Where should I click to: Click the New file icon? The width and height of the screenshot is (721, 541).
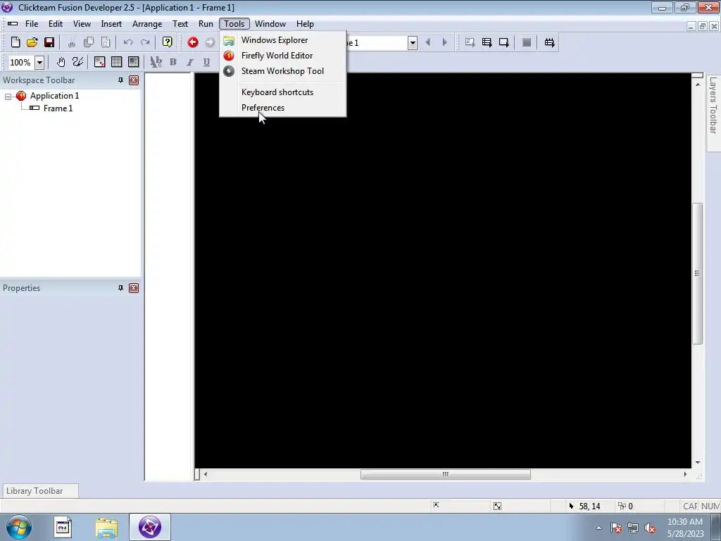tap(15, 42)
